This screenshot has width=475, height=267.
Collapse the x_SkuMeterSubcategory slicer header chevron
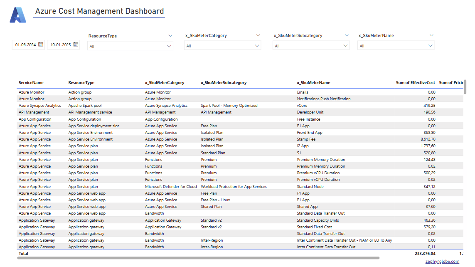(347, 35)
